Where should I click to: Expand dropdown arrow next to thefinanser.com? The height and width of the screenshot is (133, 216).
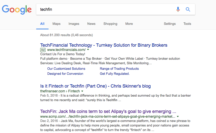(82, 91)
